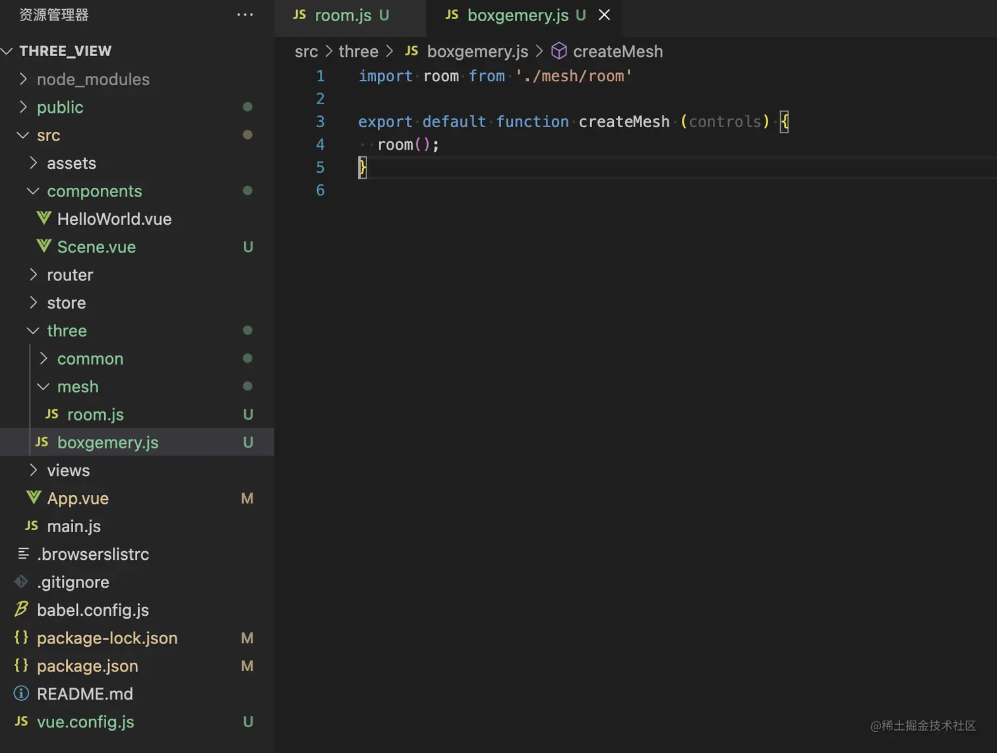Click the src breadcrumb
Screen dimensions: 997x753
[x=306, y=51]
